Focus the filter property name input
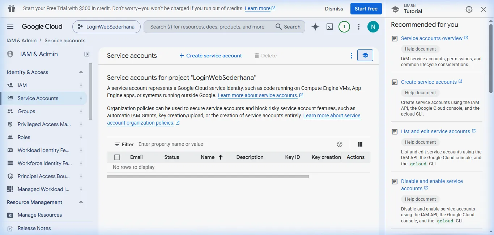This screenshot has width=494, height=235. point(235,144)
